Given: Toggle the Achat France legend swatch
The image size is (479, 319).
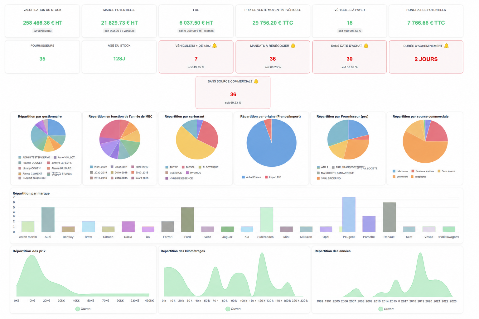Looking at the screenshot, I should point(243,177).
